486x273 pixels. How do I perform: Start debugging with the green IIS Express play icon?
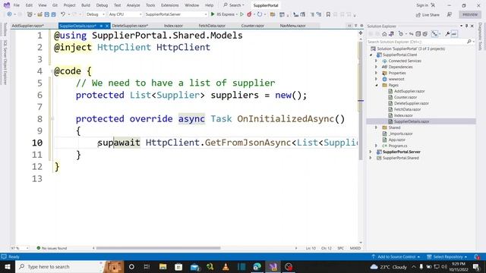(213, 14)
